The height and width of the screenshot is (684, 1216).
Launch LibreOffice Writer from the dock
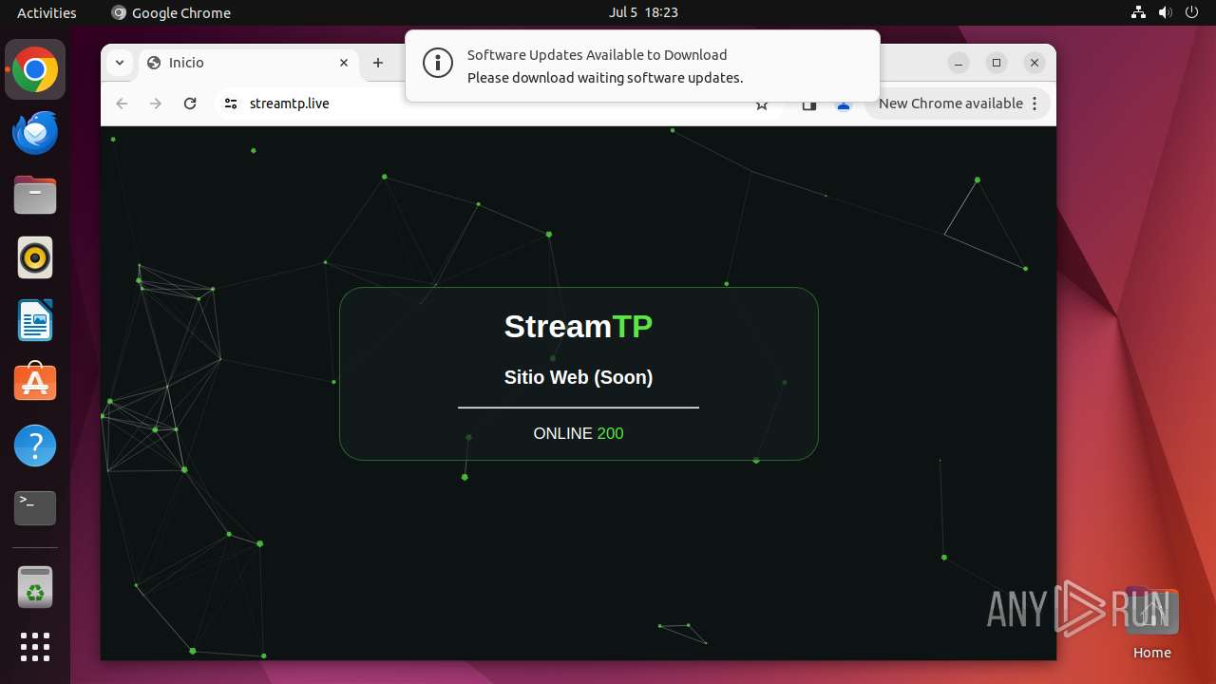(35, 321)
